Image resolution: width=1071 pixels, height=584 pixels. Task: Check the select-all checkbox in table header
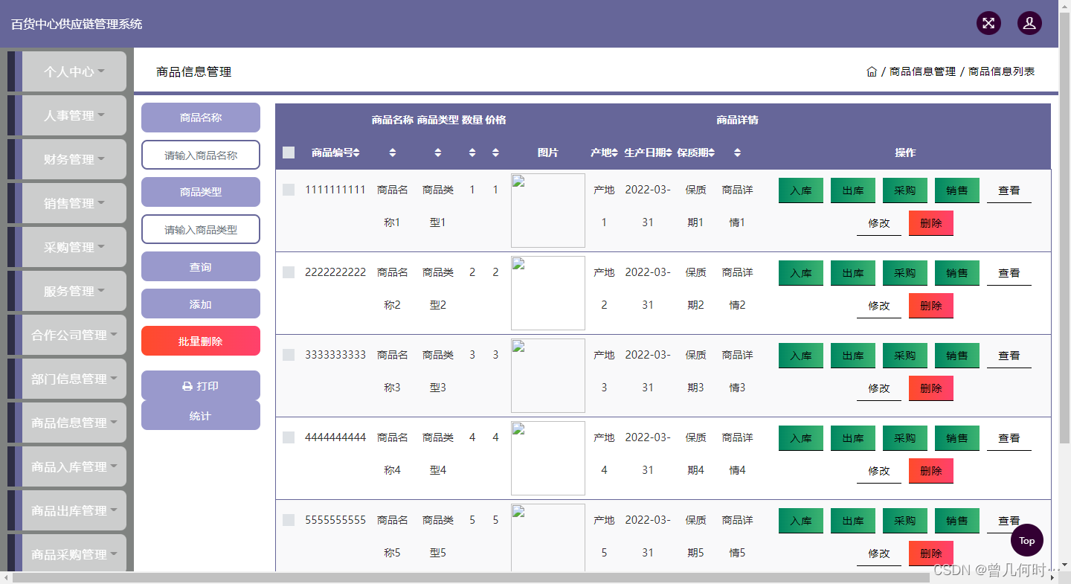click(289, 152)
